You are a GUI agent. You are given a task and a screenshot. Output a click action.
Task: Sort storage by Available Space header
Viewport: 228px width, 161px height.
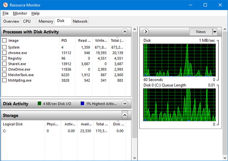(85, 124)
